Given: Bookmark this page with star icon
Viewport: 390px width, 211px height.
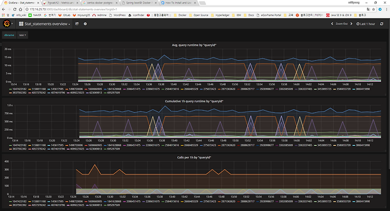Looking at the screenshot, I should (374, 9).
